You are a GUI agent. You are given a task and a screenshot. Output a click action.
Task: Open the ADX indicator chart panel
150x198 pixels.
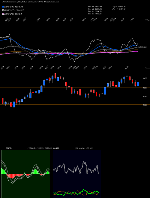77,174
